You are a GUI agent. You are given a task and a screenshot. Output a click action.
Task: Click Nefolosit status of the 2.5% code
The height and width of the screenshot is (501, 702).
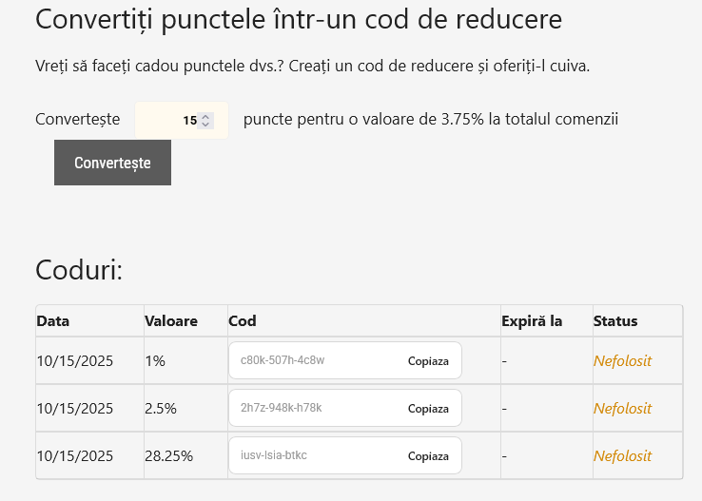pos(622,409)
